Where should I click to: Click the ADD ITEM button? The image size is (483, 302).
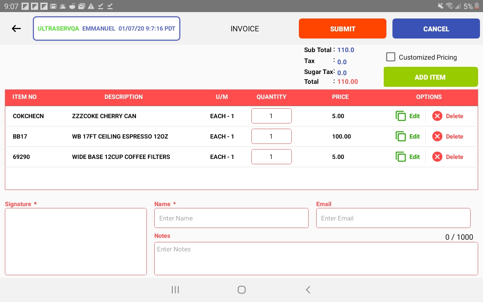[431, 77]
